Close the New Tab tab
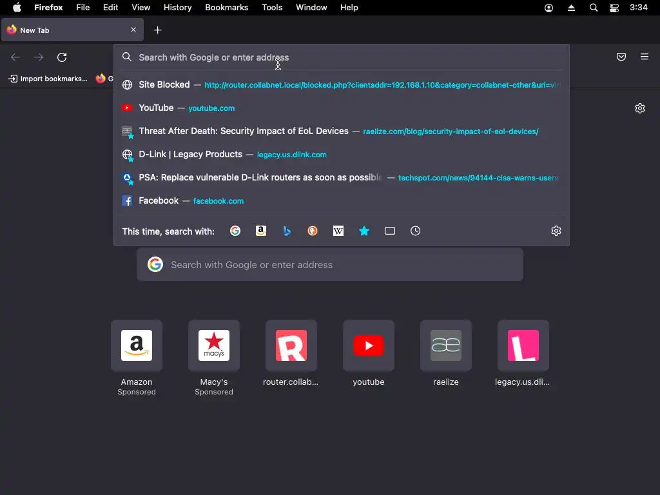 point(133,30)
